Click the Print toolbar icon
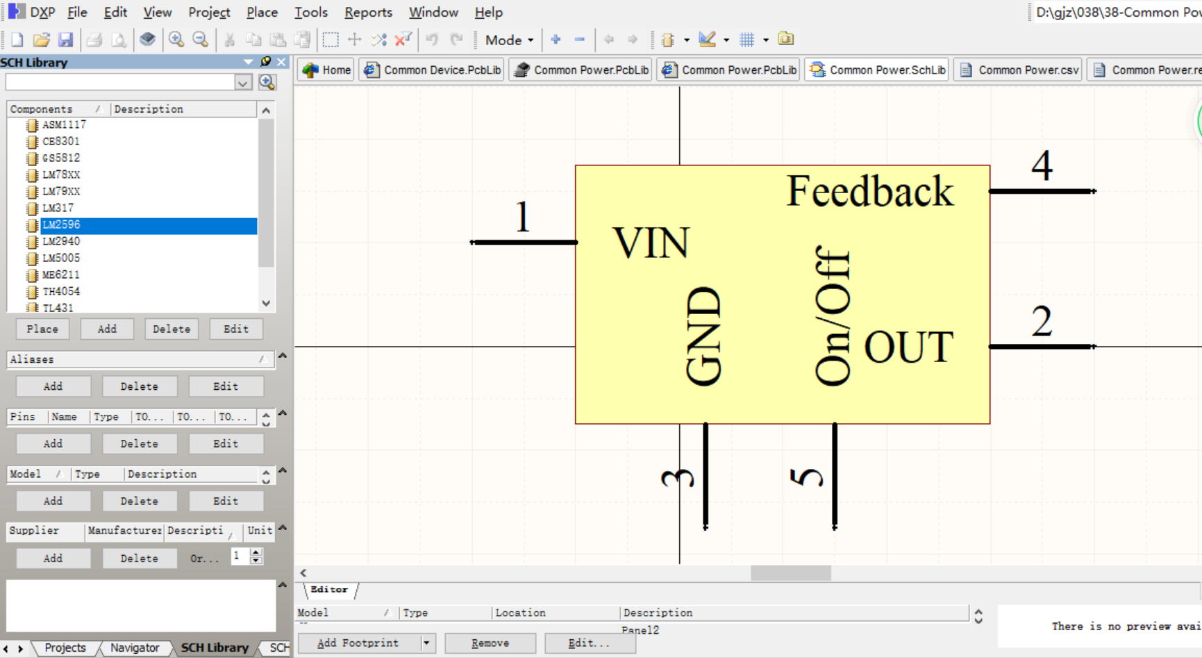This screenshot has height=658, width=1202. 94,40
